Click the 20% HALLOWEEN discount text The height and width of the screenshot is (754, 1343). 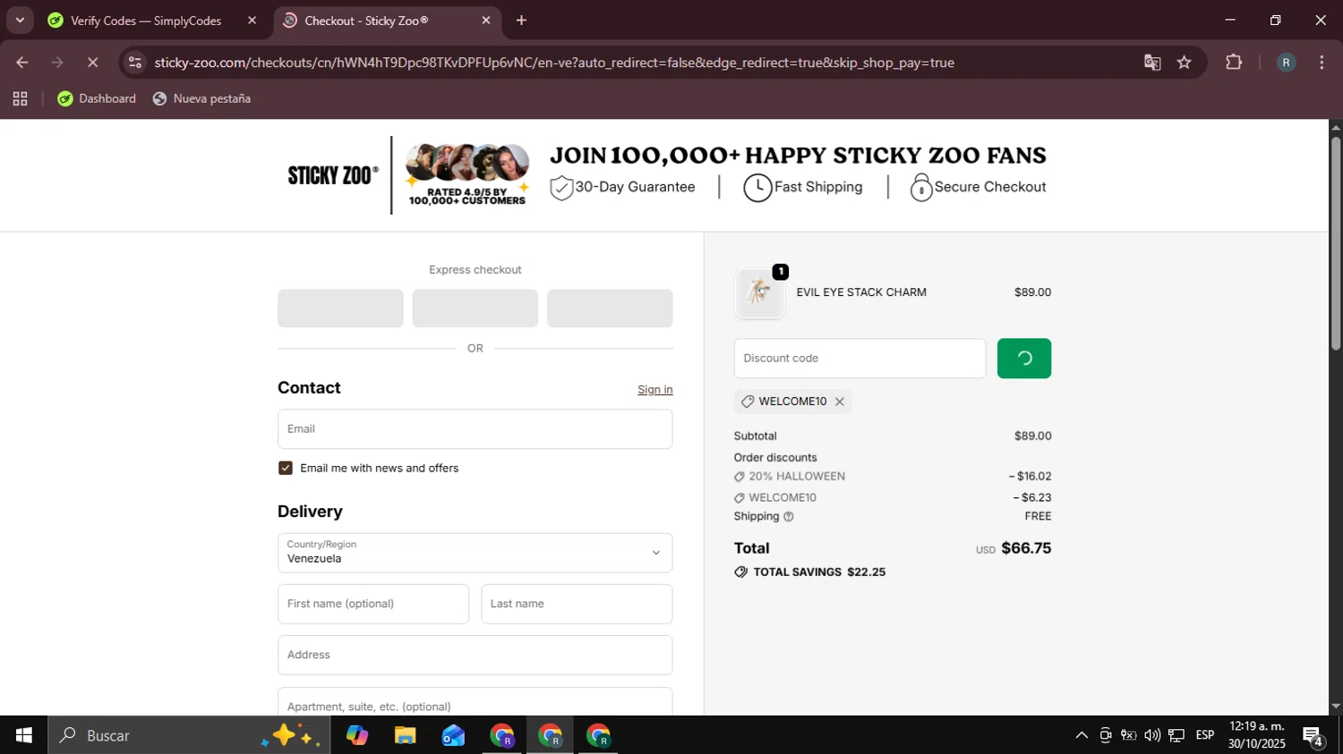pyautogui.click(x=797, y=477)
